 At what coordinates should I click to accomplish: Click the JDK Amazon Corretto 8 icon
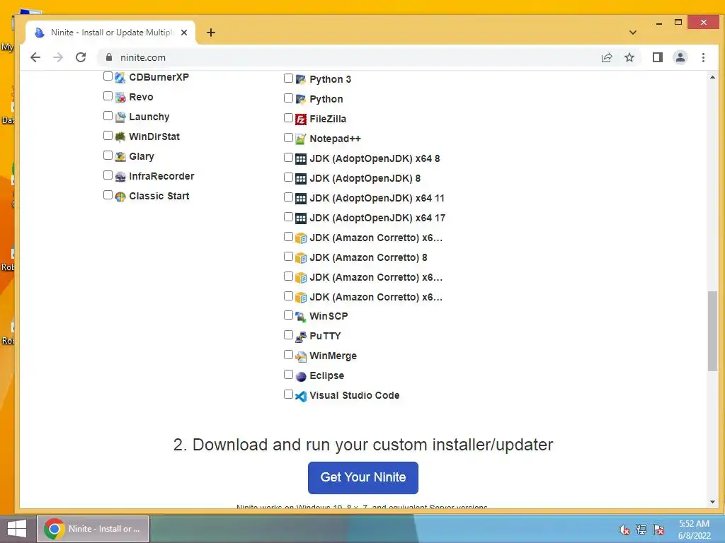pyautogui.click(x=300, y=257)
